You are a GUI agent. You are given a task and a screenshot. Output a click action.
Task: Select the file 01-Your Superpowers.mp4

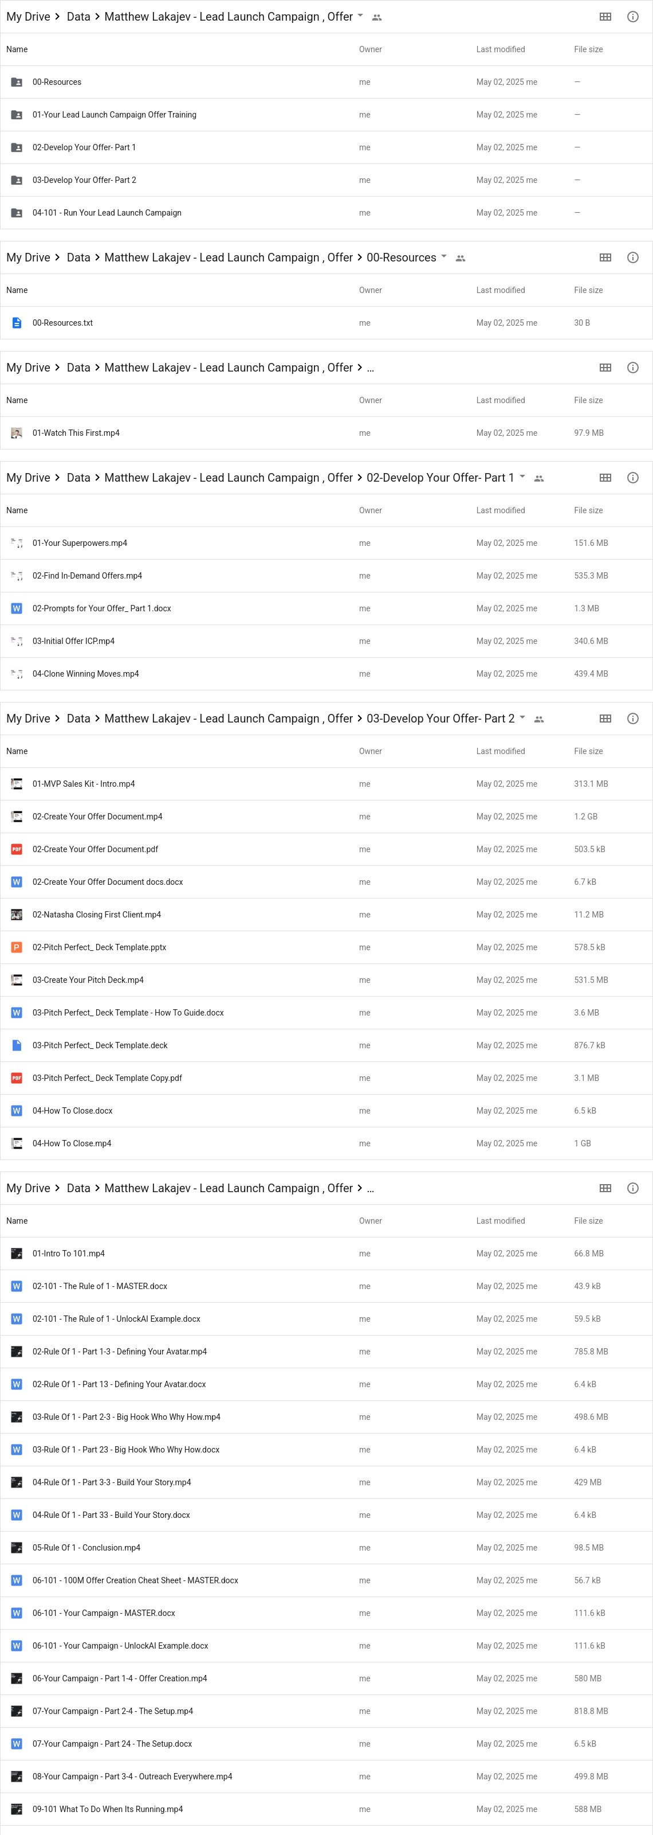tap(326, 543)
